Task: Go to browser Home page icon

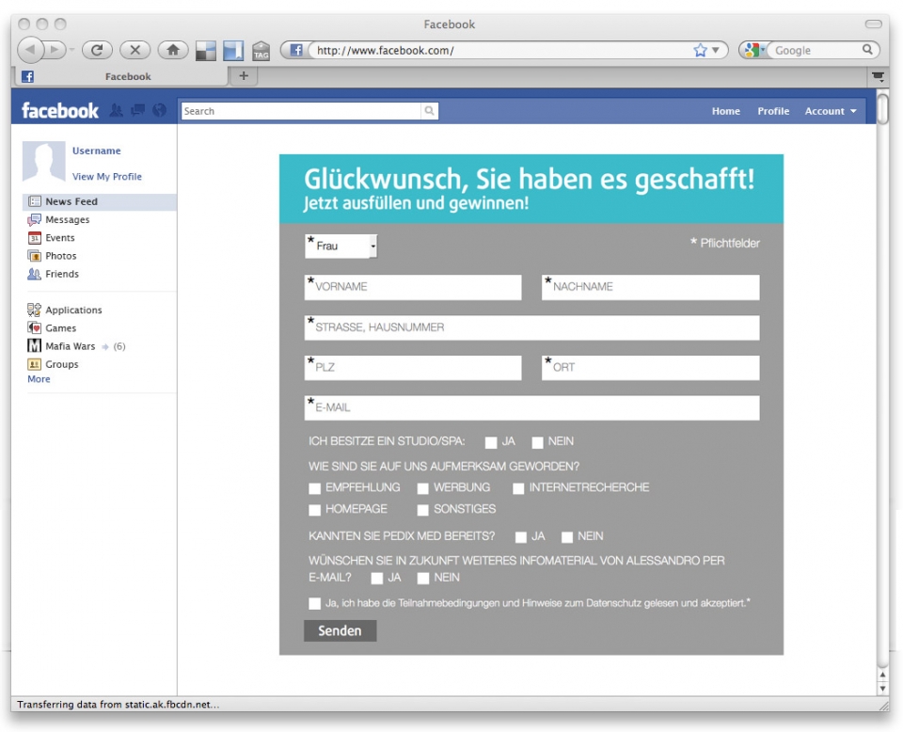Action: (x=173, y=50)
